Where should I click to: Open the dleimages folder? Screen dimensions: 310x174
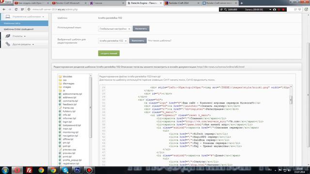tap(66, 84)
